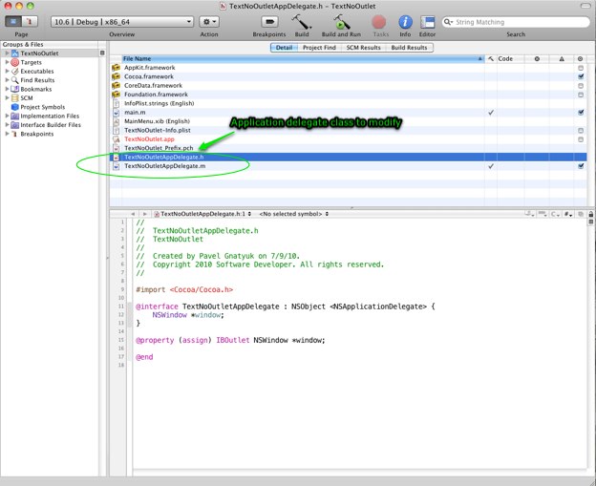Click the Foundation.framework toolbox icon
Image resolution: width=596 pixels, height=486 pixels.
[x=116, y=95]
